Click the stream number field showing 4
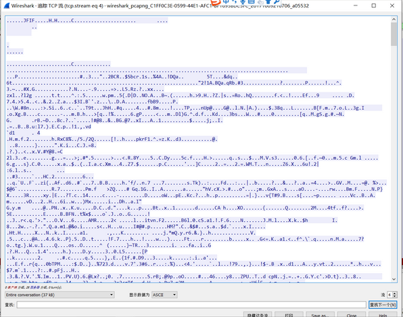The width and height of the screenshot is (403, 317). click(389, 295)
